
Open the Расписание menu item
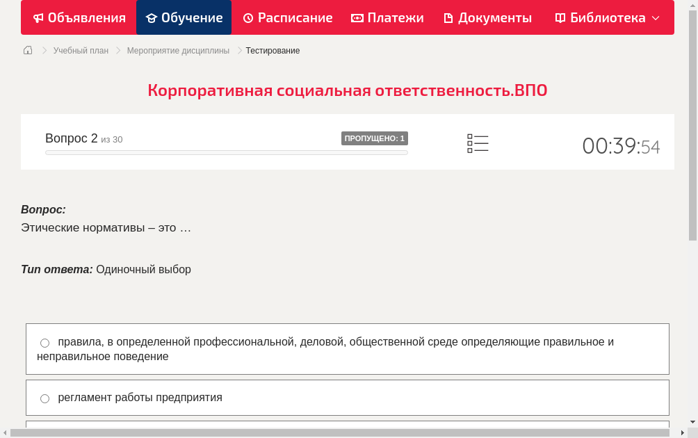288,17
